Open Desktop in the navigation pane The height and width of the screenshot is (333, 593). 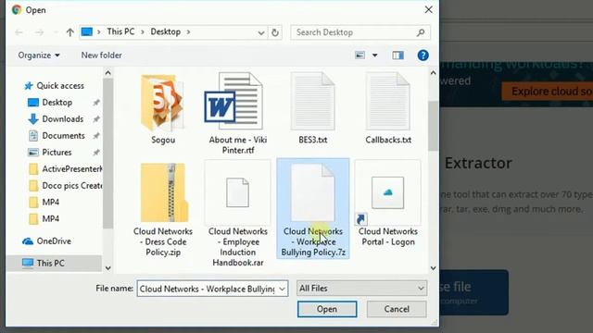pos(57,103)
